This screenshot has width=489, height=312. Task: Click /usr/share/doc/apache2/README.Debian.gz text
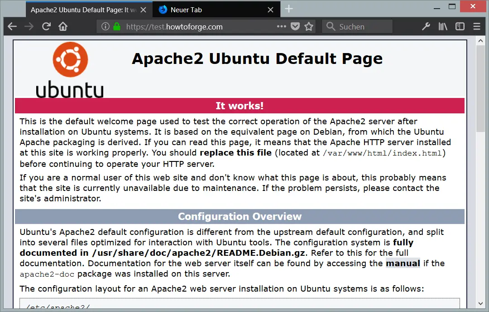click(198, 253)
